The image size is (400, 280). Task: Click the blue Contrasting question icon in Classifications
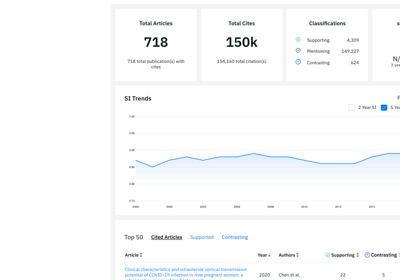tap(298, 62)
